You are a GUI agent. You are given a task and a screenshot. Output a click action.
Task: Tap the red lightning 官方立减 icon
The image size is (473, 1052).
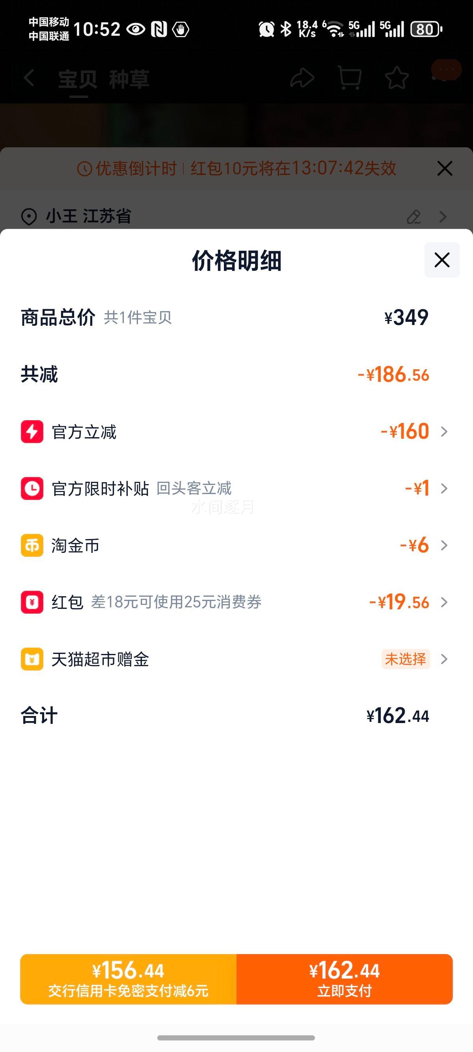(32, 431)
